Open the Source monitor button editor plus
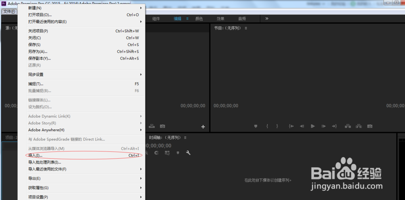Viewport: 405px width, 200px height. (203, 127)
